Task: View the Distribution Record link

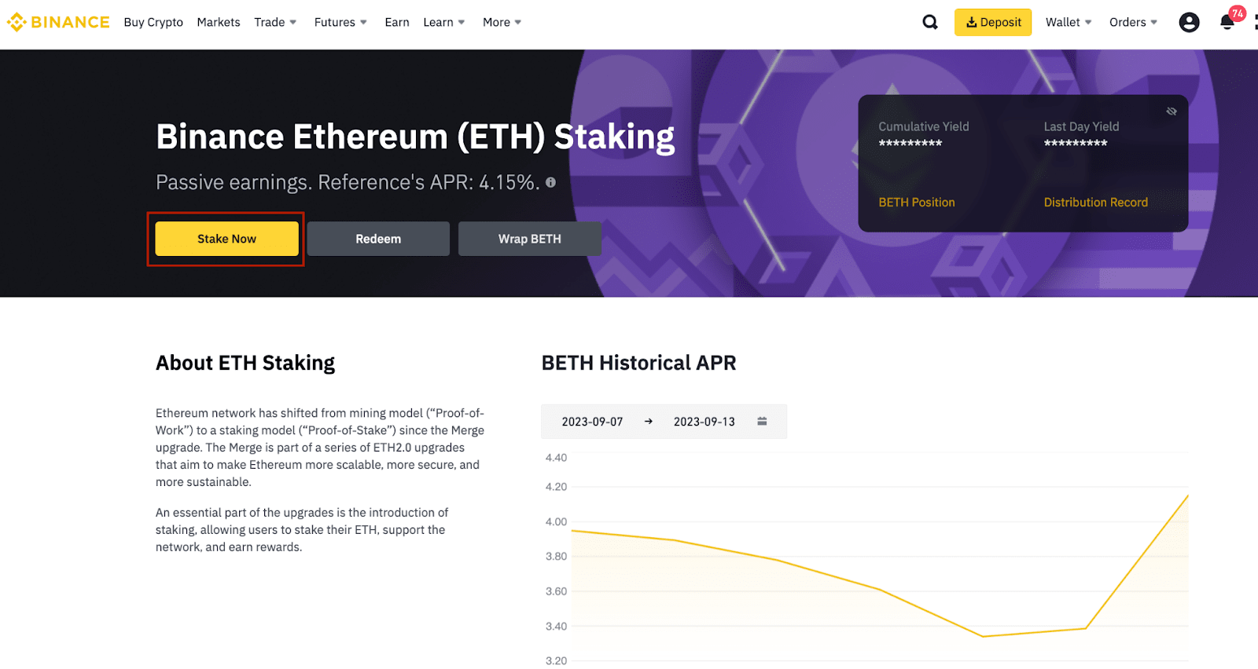Action: [1096, 203]
